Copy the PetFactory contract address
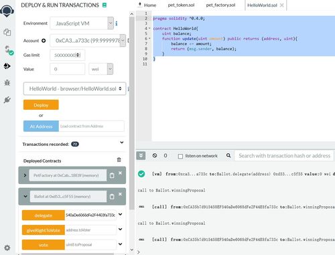The image size is (335, 255). [x=112, y=175]
